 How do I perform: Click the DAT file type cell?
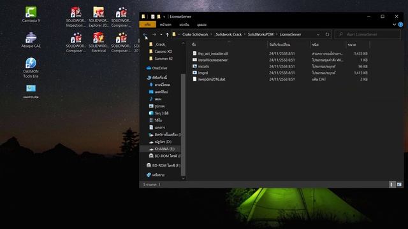pos(319,79)
